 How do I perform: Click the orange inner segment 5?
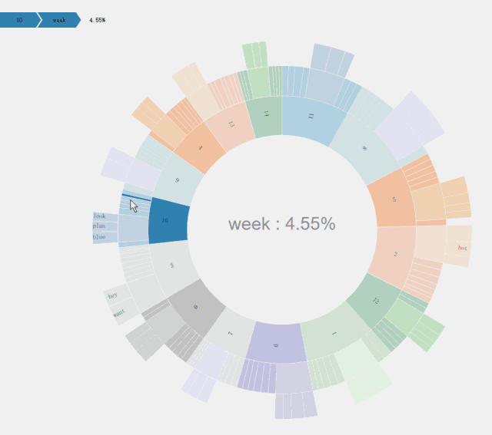[x=393, y=199]
